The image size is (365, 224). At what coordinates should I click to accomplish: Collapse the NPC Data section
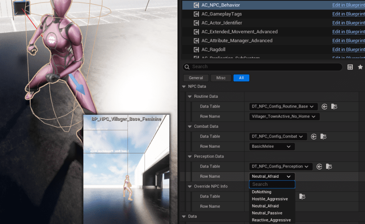tap(184, 86)
